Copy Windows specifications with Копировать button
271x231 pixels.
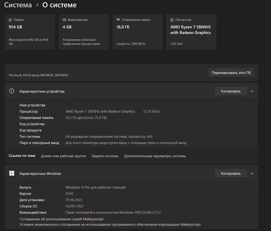click(231, 173)
